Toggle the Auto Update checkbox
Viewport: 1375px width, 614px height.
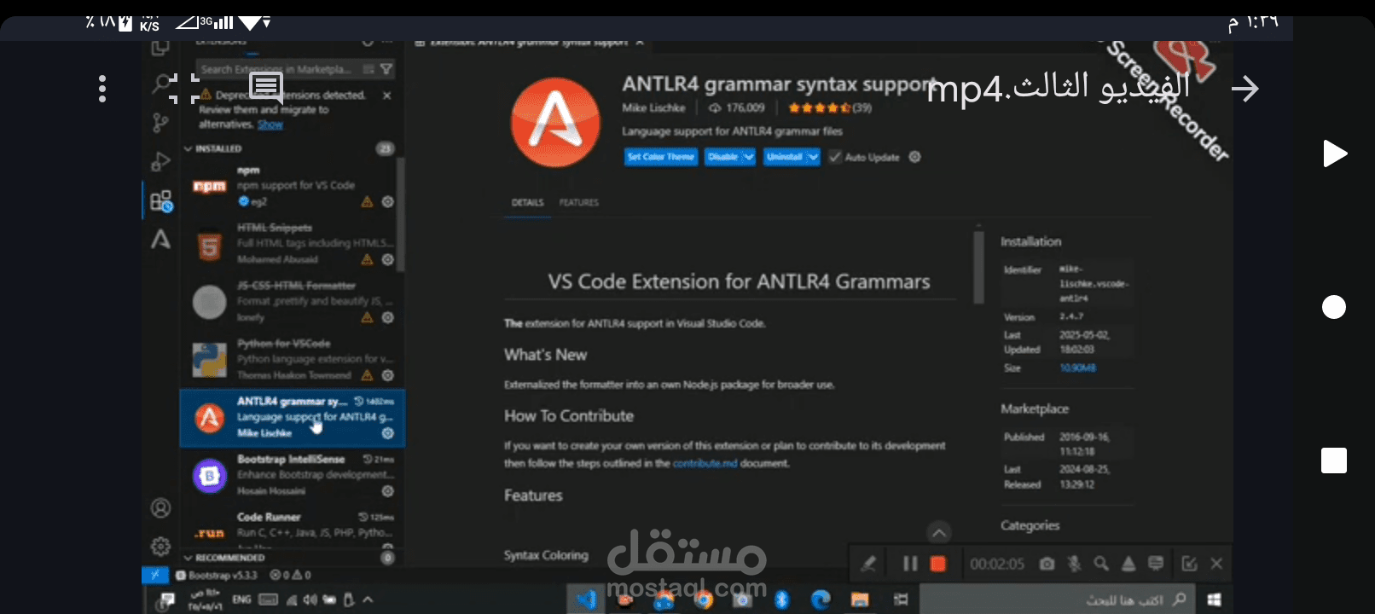coord(835,157)
